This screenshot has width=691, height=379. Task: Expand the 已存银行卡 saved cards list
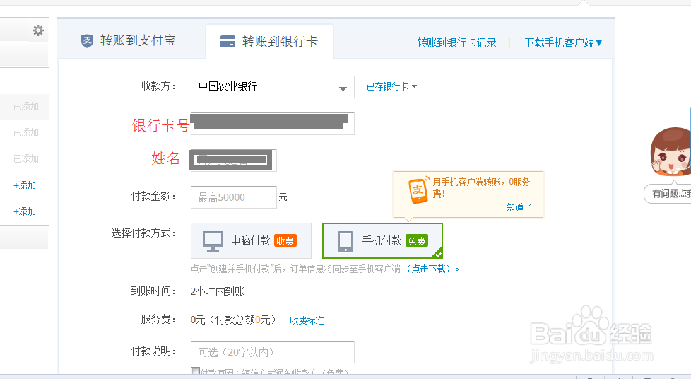(391, 86)
